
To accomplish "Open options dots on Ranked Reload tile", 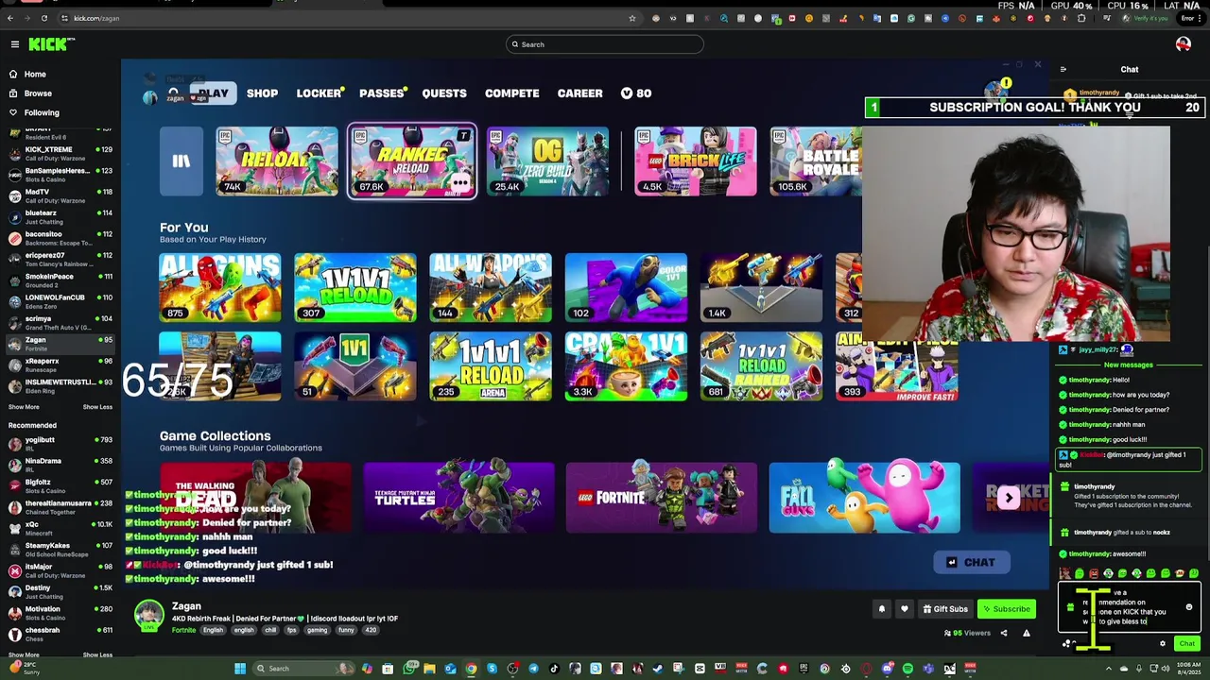I will tap(460, 182).
